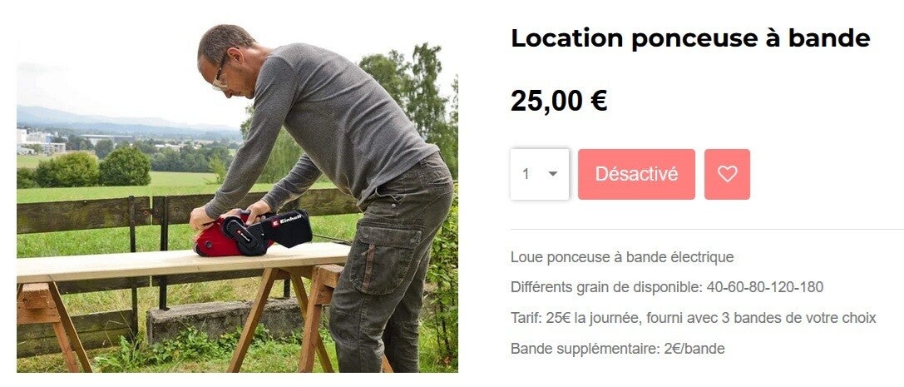Viewport: 904px width, 387px height.
Task: Click the title Location ponceuse à bande
Action: click(690, 38)
